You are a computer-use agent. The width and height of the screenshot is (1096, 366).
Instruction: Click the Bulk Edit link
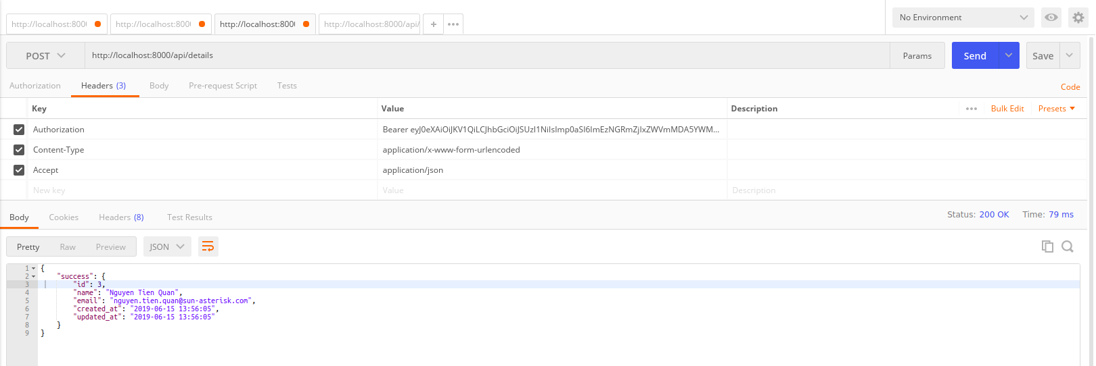(1007, 109)
